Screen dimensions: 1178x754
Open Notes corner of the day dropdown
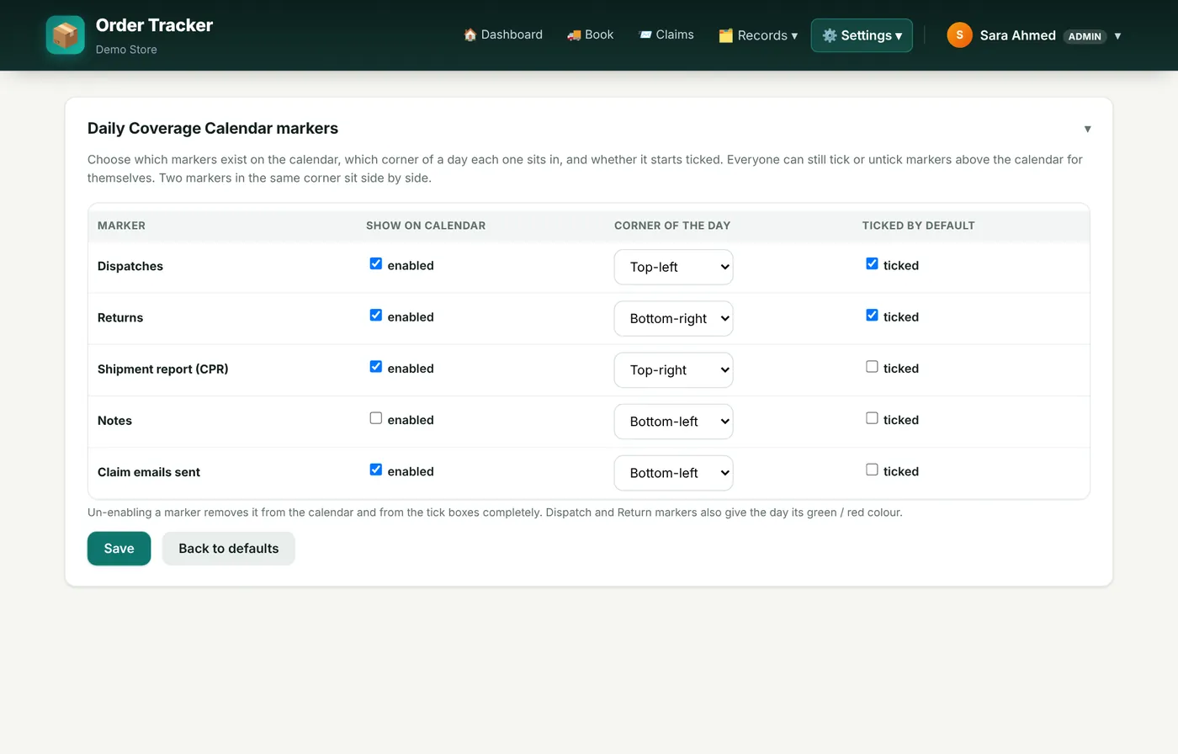point(673,421)
